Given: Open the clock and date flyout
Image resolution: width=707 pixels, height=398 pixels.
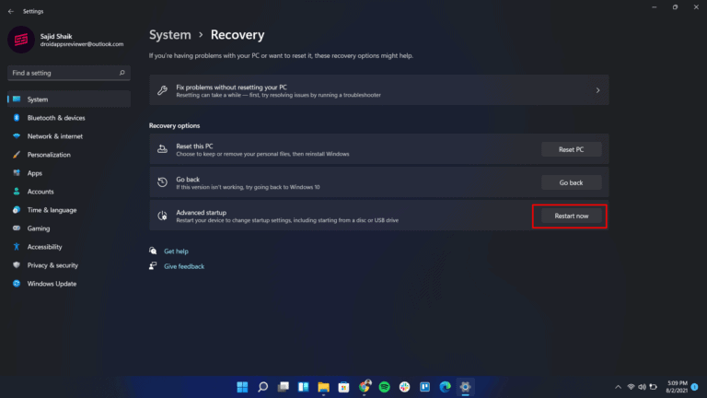Looking at the screenshot, I should [677, 387].
